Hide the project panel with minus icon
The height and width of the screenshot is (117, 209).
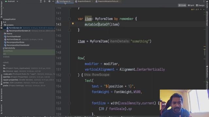pos(53,1)
